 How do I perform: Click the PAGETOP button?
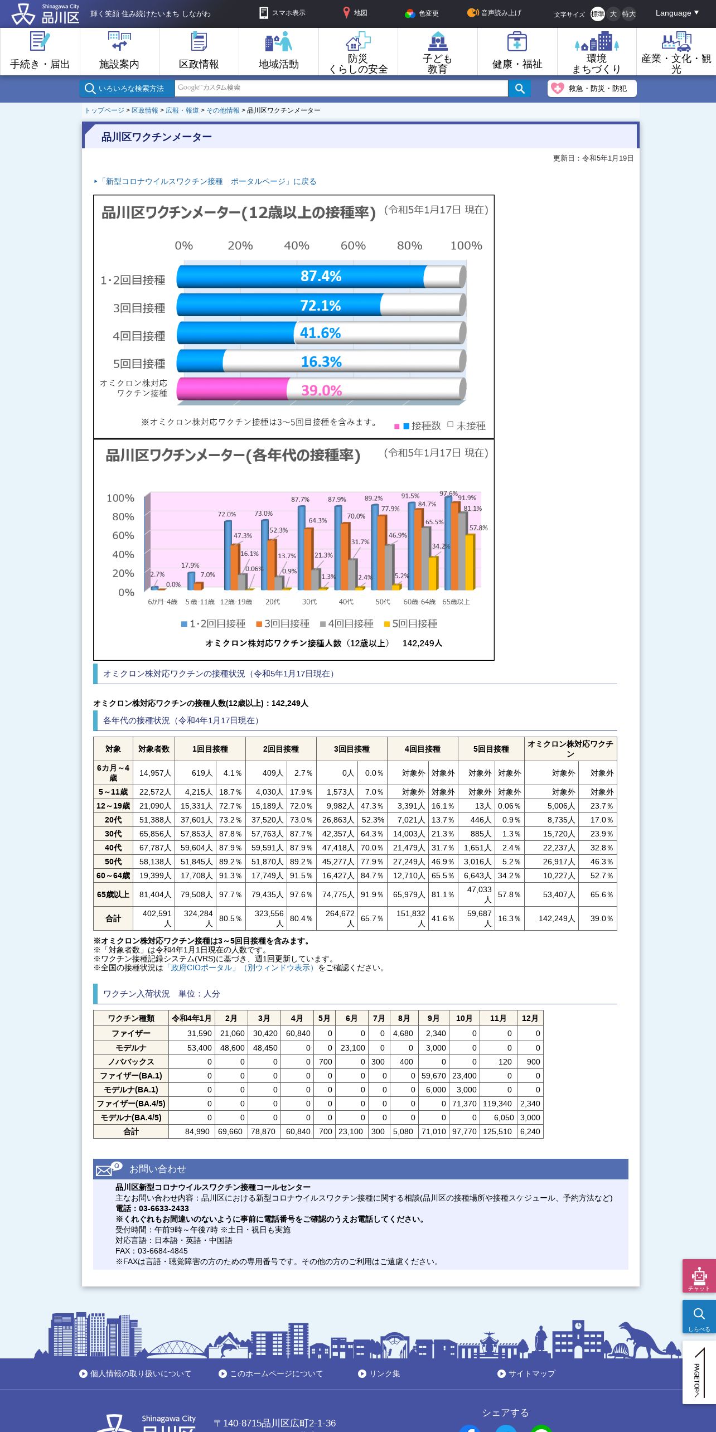point(699,1372)
